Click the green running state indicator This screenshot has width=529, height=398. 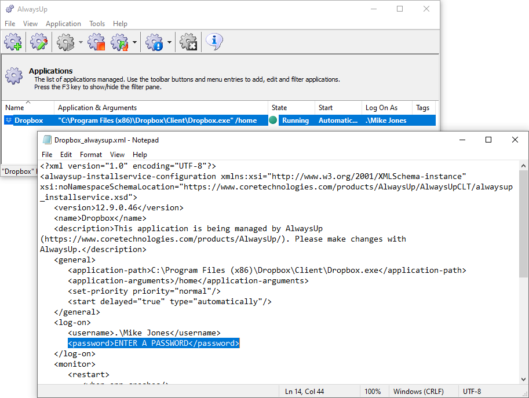pos(273,120)
